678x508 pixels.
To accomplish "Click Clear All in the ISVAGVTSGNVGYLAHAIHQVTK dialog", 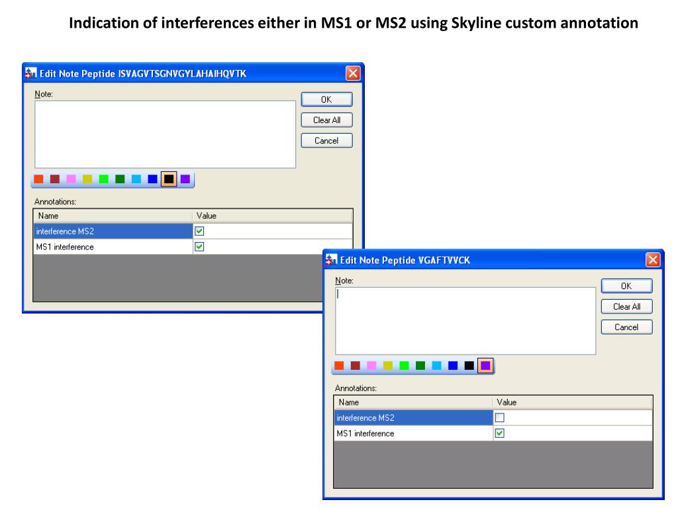I will 326,120.
